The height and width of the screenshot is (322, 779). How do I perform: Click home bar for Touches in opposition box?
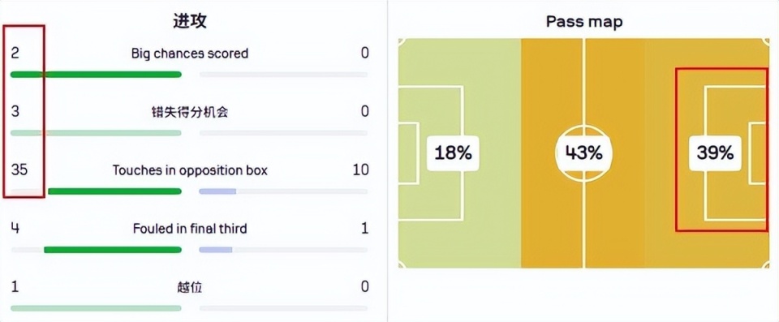pos(114,191)
